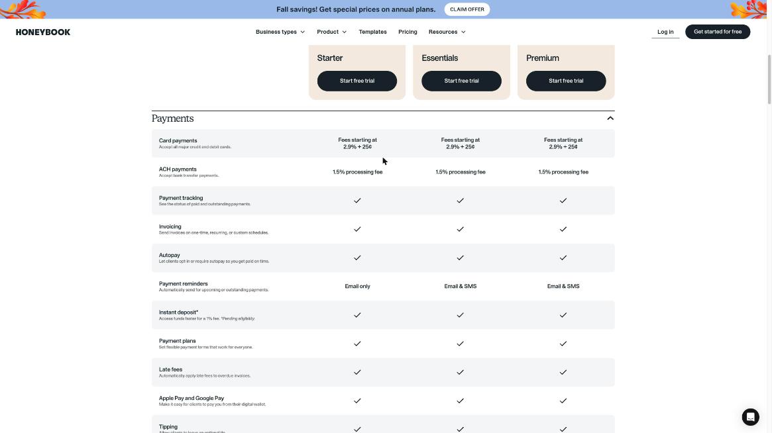Viewport: 772px width, 433px height.
Task: Click Essentials checkmark in Autopay row
Action: click(461, 258)
